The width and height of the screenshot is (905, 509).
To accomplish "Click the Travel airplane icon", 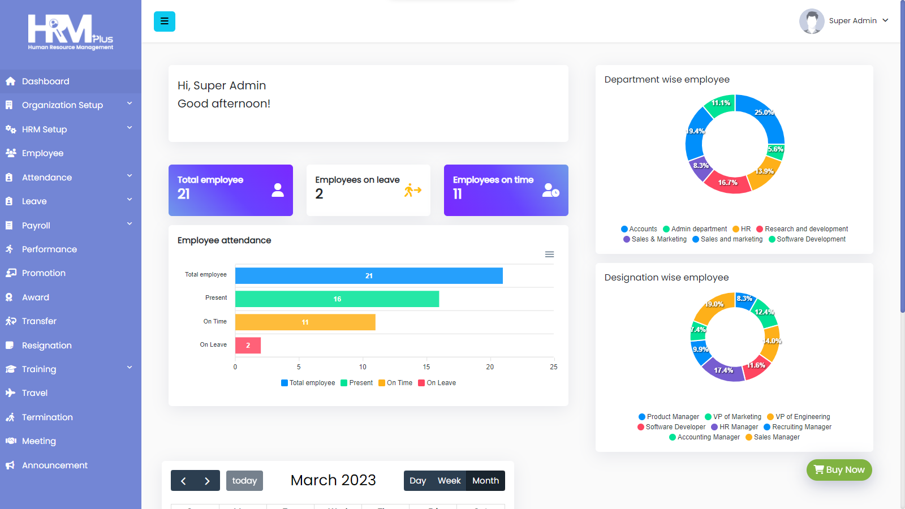I will tap(10, 393).
